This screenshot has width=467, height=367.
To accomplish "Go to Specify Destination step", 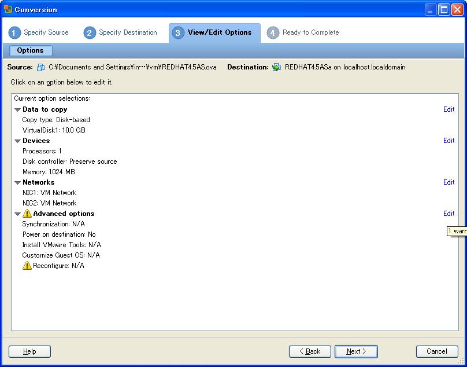I will tap(120, 32).
